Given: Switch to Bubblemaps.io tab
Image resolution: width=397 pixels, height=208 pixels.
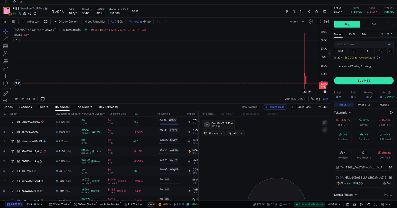Looking at the screenshot, I should 250,114.
